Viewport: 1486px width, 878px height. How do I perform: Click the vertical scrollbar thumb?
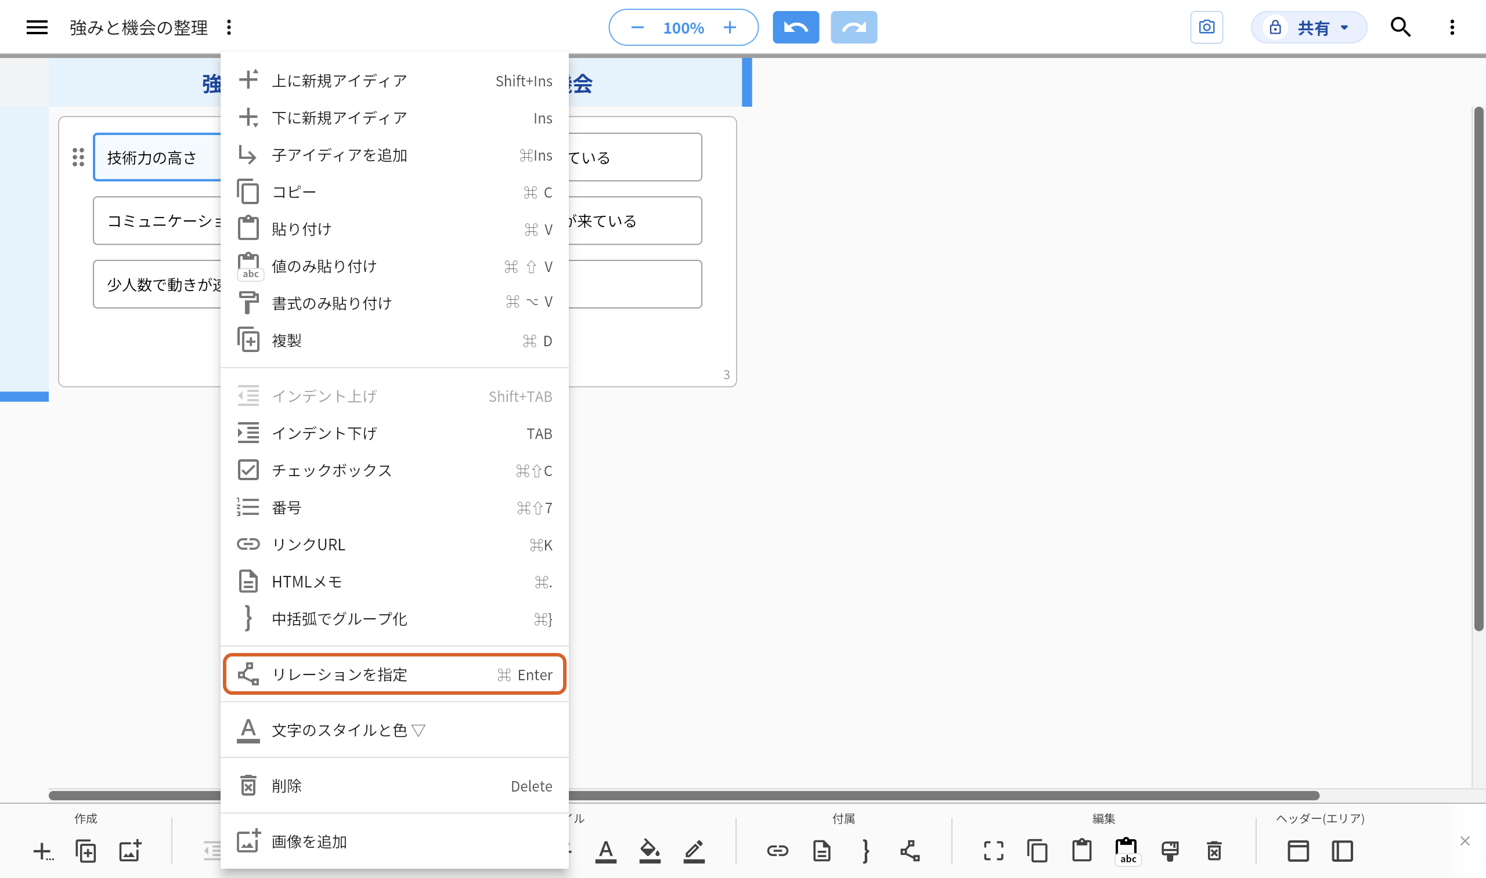pos(1478,369)
